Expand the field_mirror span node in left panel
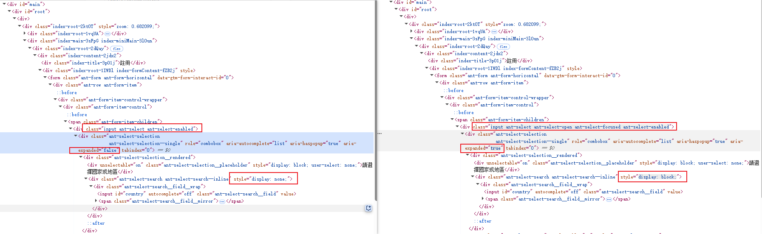 [96, 201]
